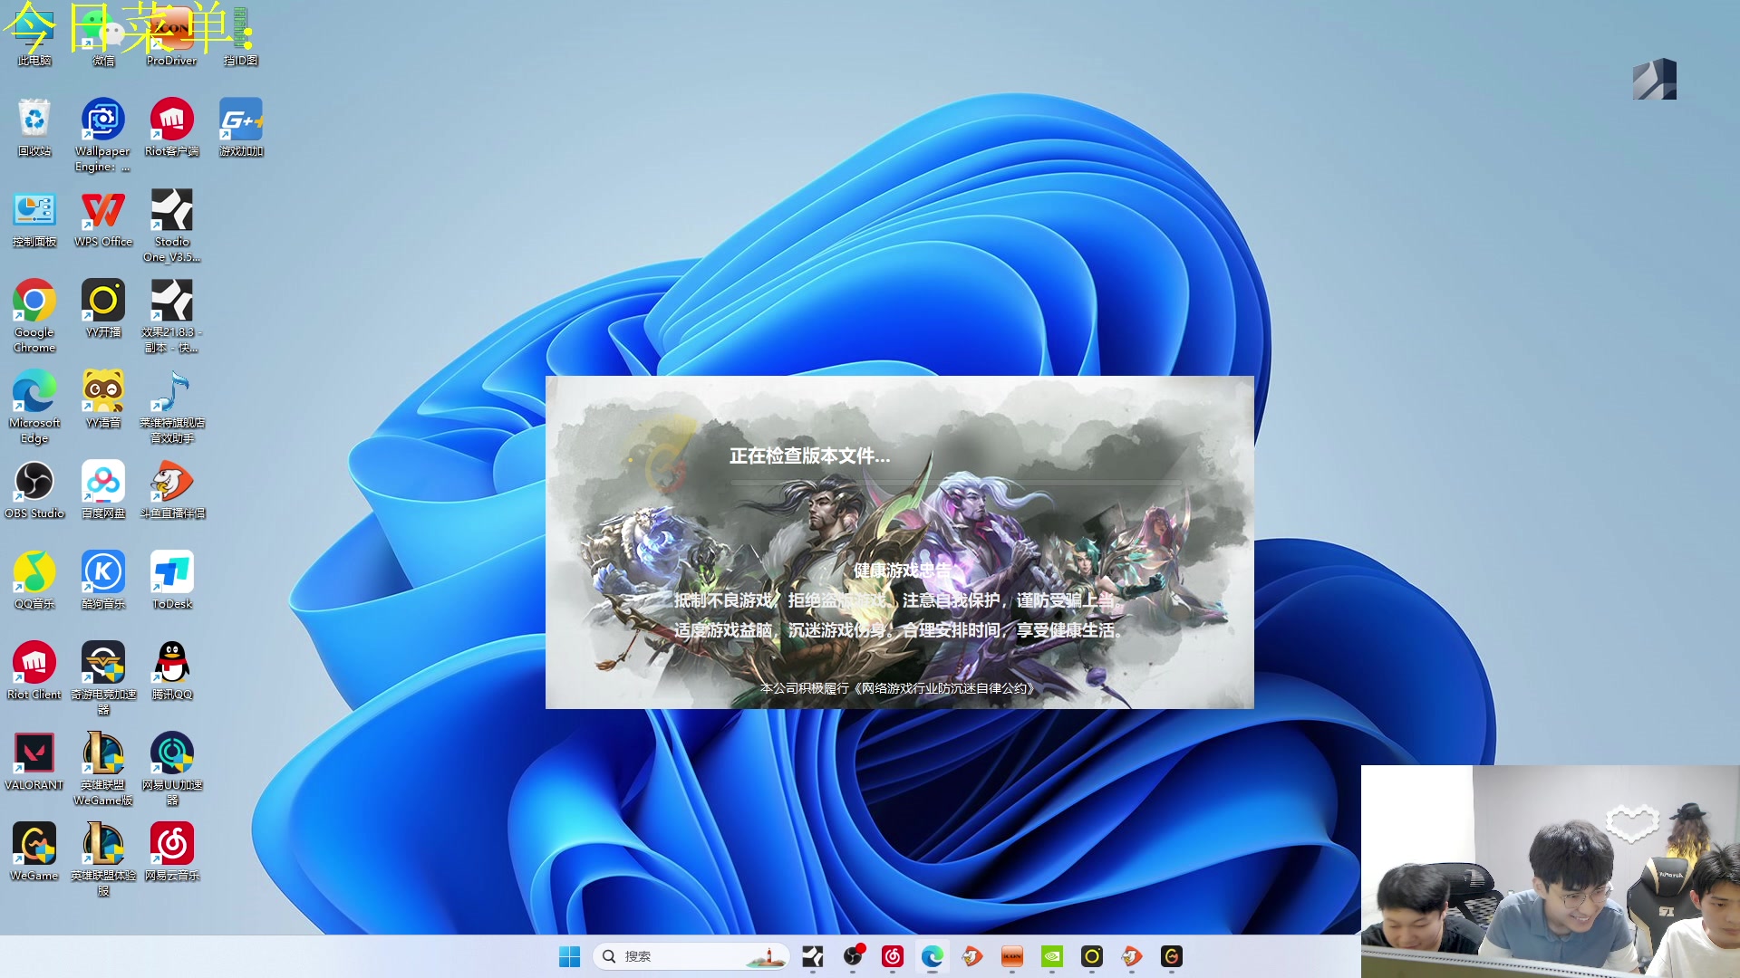Launch YY开播 from the desktop

pos(103,308)
